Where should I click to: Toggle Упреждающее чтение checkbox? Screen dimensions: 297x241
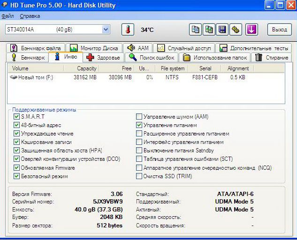[x=16, y=134]
